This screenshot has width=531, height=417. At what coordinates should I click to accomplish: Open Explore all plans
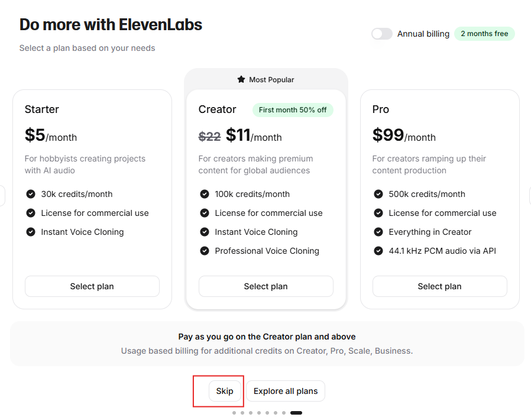(286, 391)
